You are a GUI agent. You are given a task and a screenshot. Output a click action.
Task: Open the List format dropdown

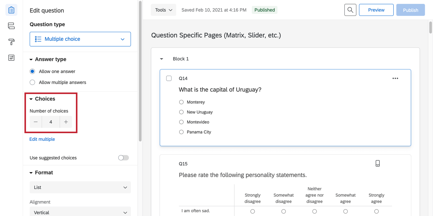coord(80,187)
